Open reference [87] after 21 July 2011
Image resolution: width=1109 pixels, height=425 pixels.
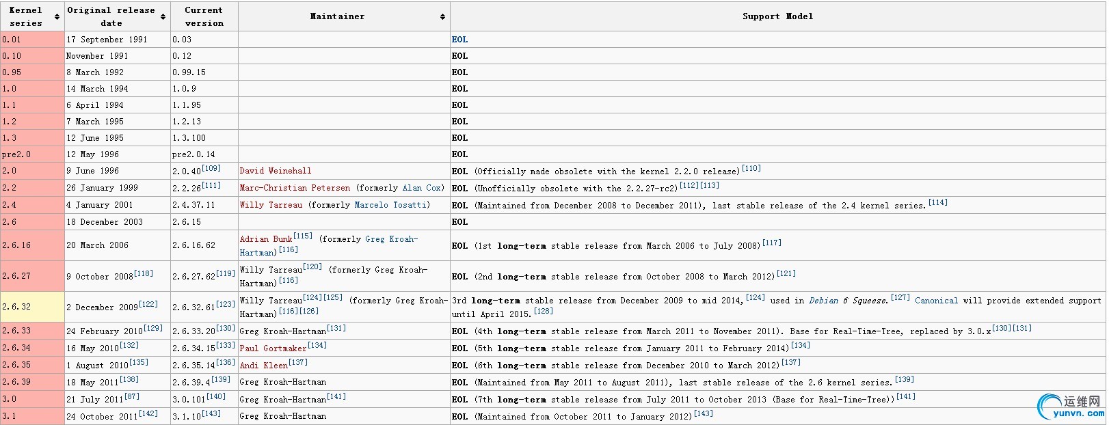tap(132, 396)
